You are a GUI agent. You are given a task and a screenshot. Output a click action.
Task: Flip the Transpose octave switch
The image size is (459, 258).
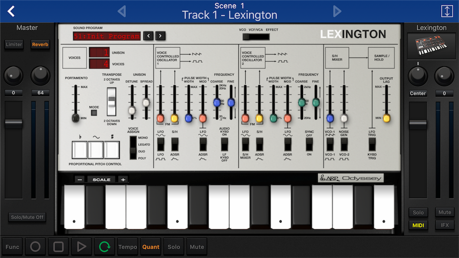112,102
